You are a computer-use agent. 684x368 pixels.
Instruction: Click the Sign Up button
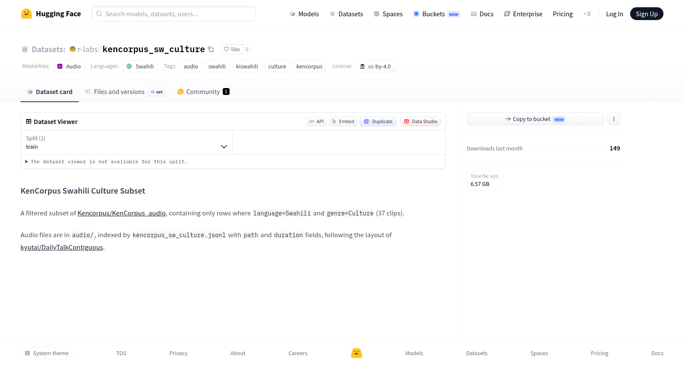tap(647, 14)
